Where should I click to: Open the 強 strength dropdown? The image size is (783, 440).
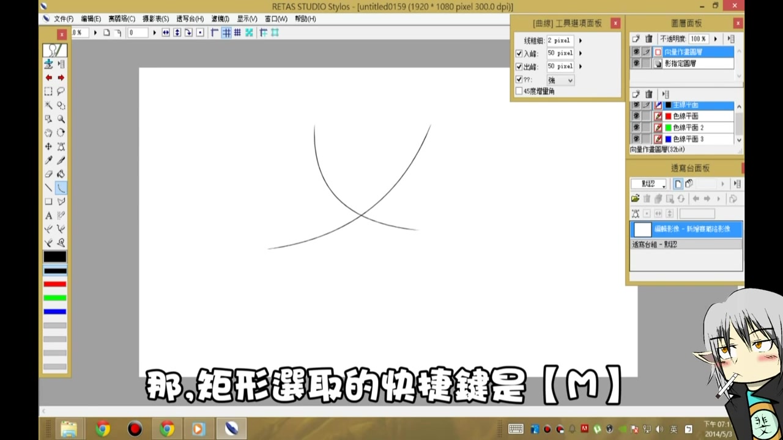tap(560, 79)
